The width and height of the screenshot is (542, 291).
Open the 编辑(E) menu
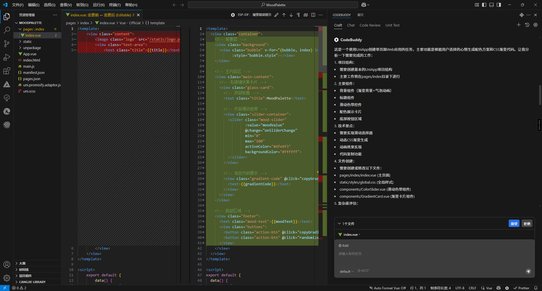(x=34, y=5)
